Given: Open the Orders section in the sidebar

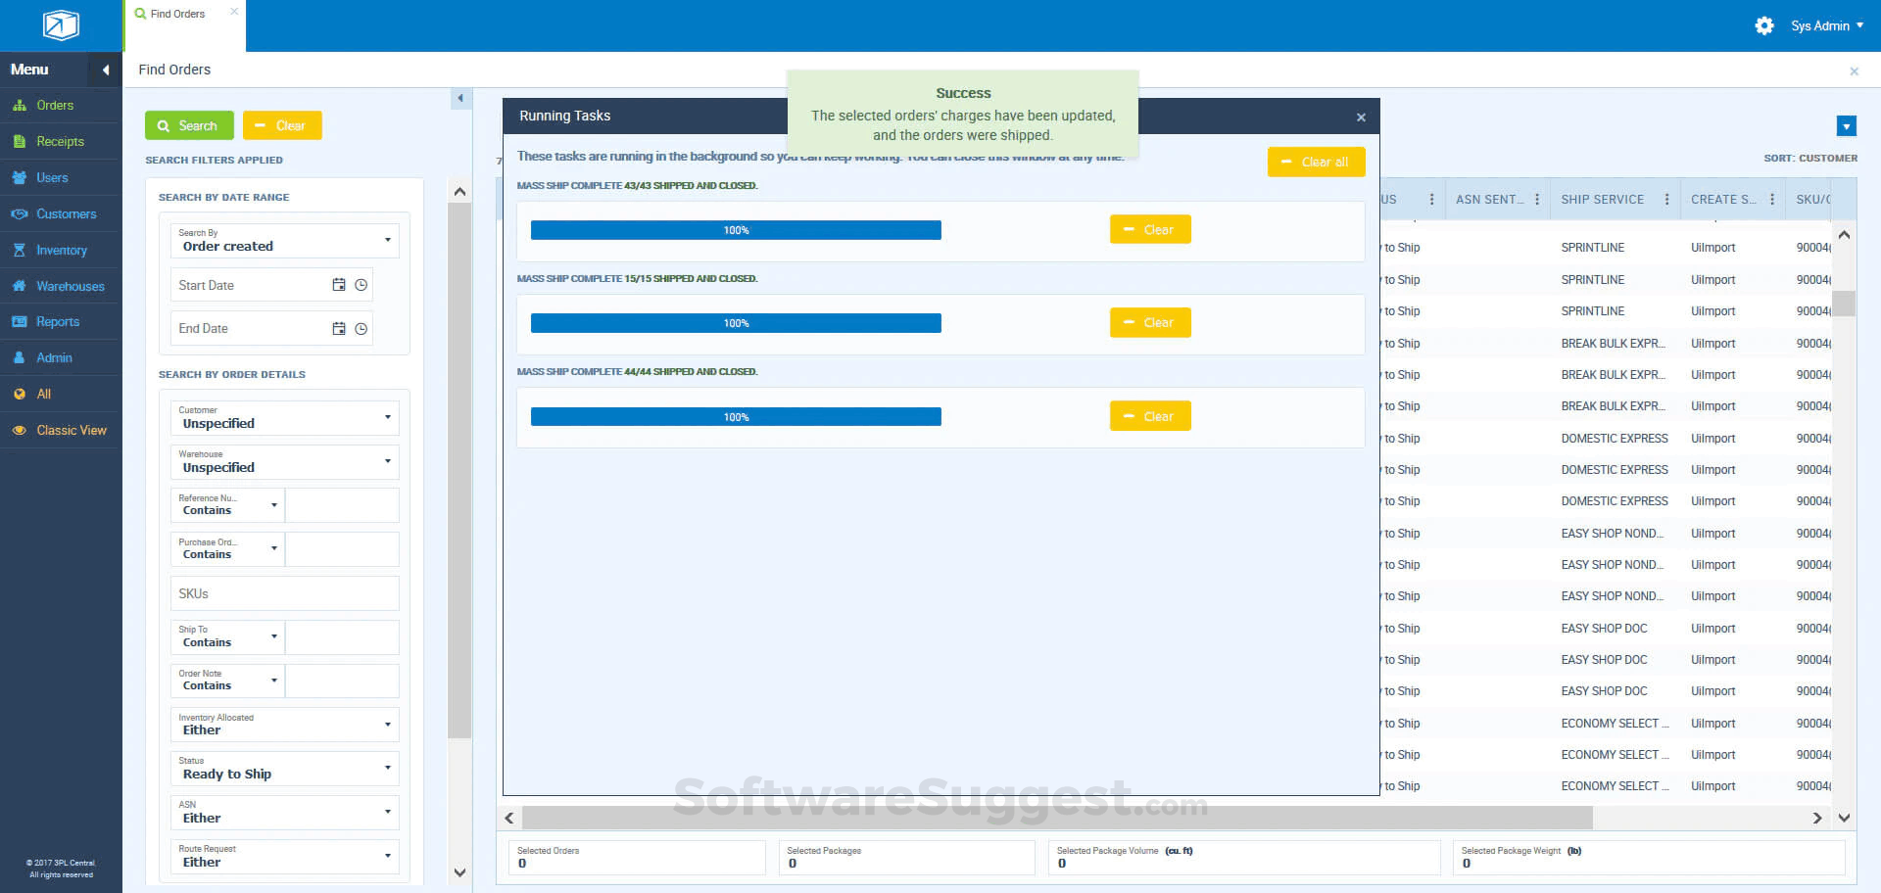Looking at the screenshot, I should pos(55,105).
